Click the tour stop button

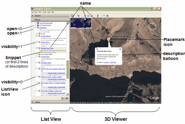[x=67, y=98]
